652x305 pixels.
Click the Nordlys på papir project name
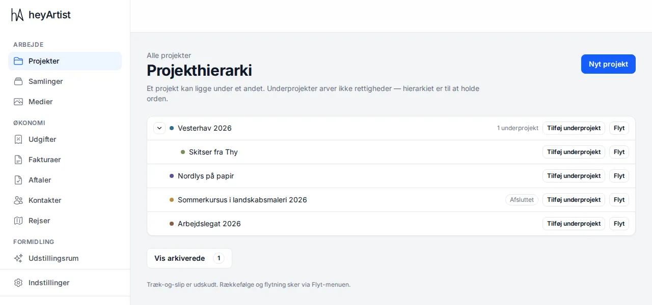point(206,176)
